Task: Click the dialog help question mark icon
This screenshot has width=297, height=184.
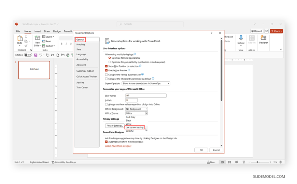Action: pyautogui.click(x=212, y=33)
